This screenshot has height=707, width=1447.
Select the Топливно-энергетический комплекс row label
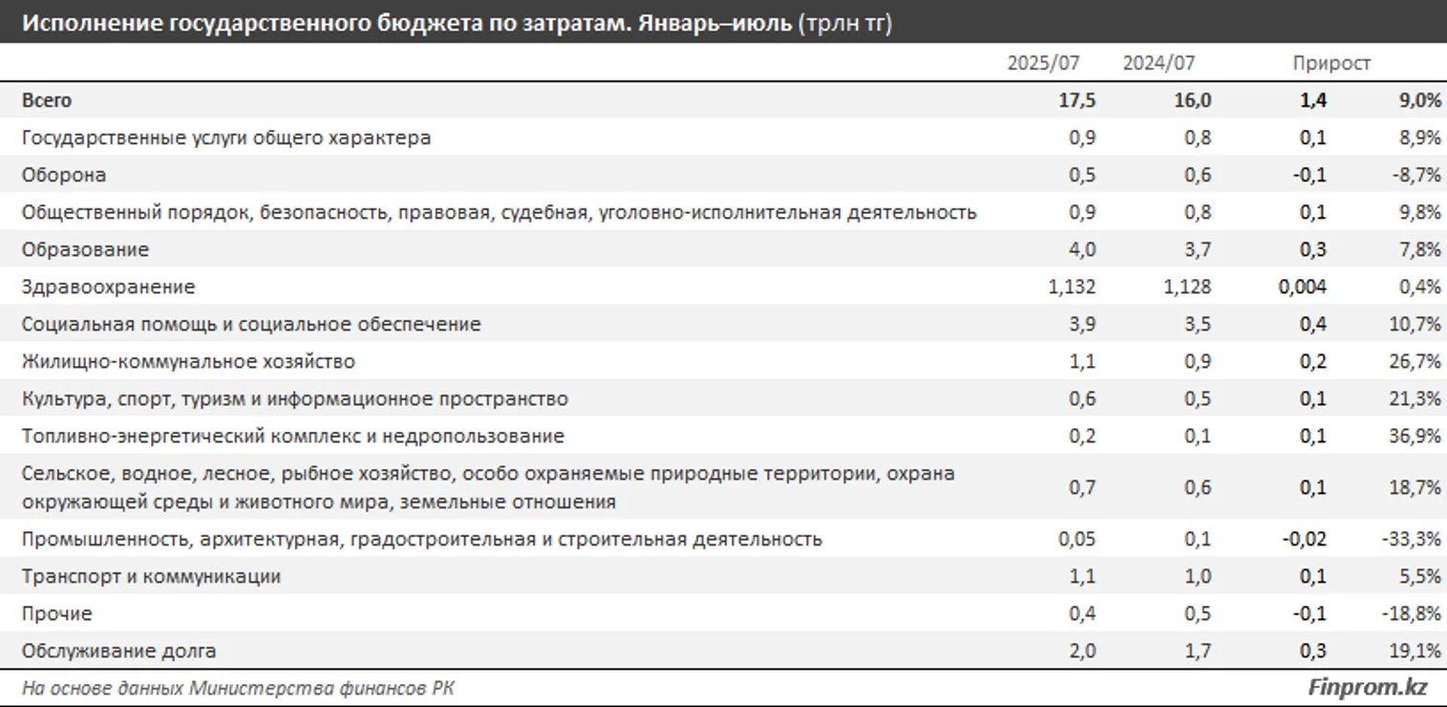[292, 436]
